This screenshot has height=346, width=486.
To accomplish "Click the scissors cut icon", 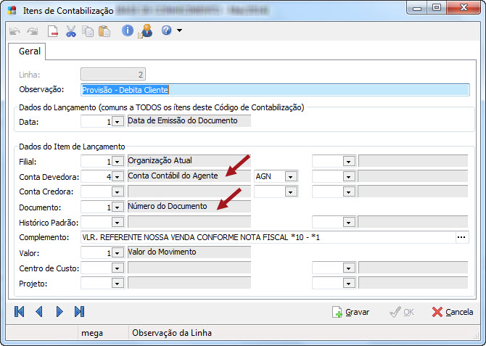I will [x=70, y=31].
